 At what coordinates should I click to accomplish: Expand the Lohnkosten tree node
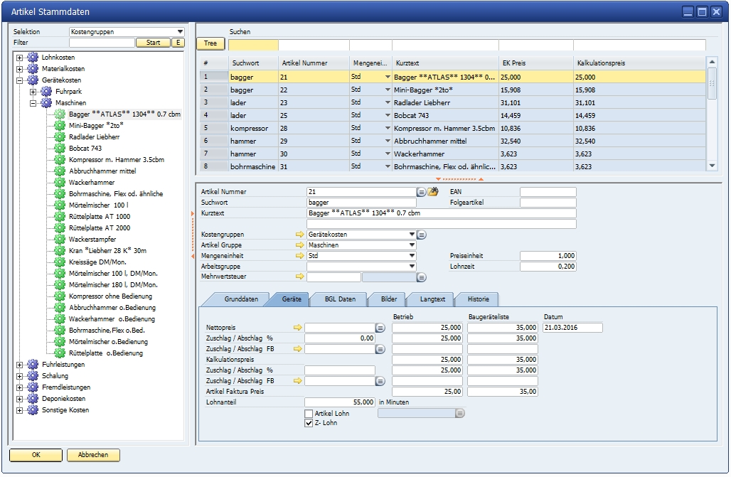click(x=20, y=58)
